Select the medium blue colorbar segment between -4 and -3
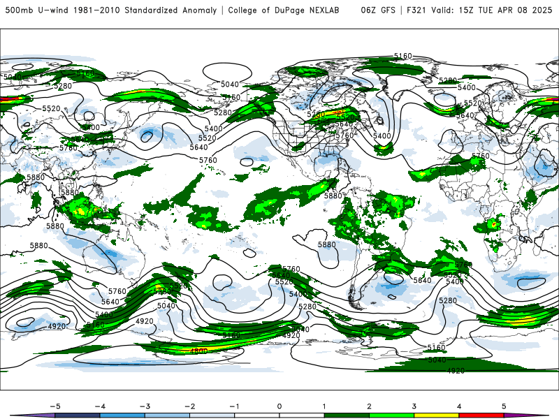This screenshot has height=419, width=559. (x=122, y=416)
